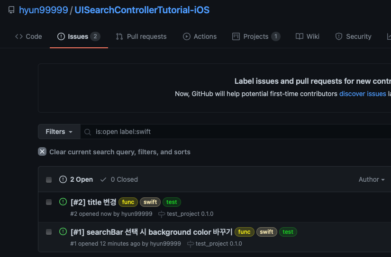The height and width of the screenshot is (257, 391).
Task: Switch to the Wiki tab
Action: 307,36
